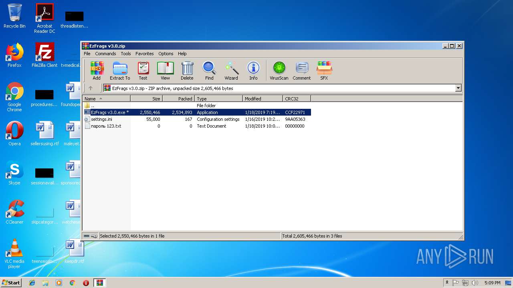
Task: Open the Firefox desktop shortcut
Action: click(x=14, y=55)
